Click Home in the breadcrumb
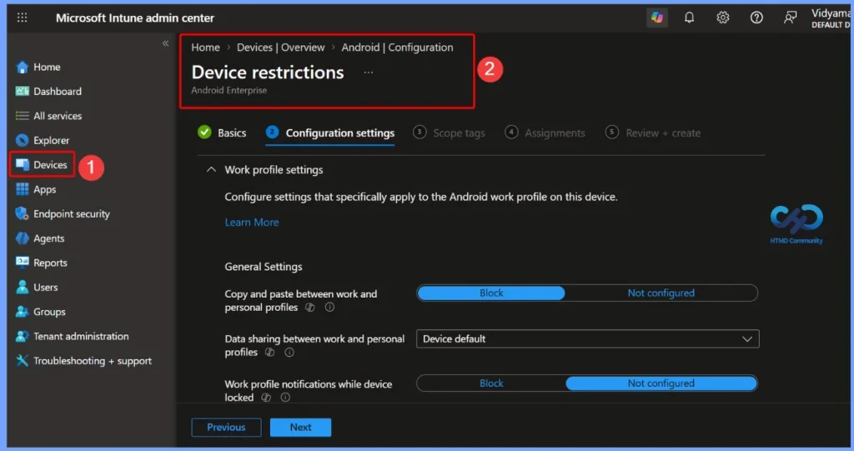 coord(205,48)
